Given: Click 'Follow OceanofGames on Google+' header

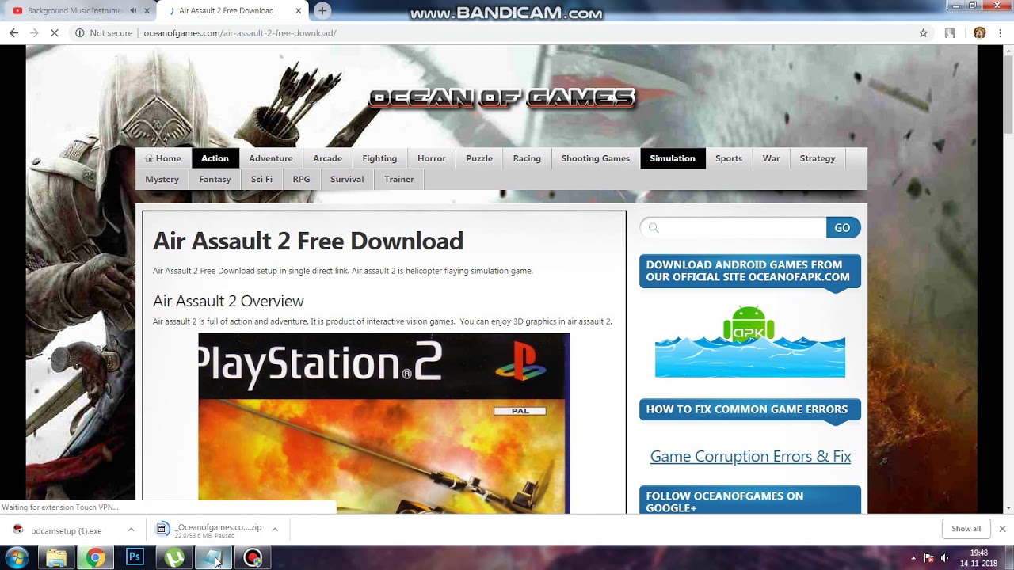Looking at the screenshot, I should click(x=750, y=500).
